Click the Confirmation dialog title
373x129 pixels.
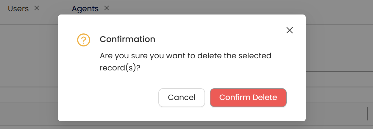pyautogui.click(x=127, y=39)
